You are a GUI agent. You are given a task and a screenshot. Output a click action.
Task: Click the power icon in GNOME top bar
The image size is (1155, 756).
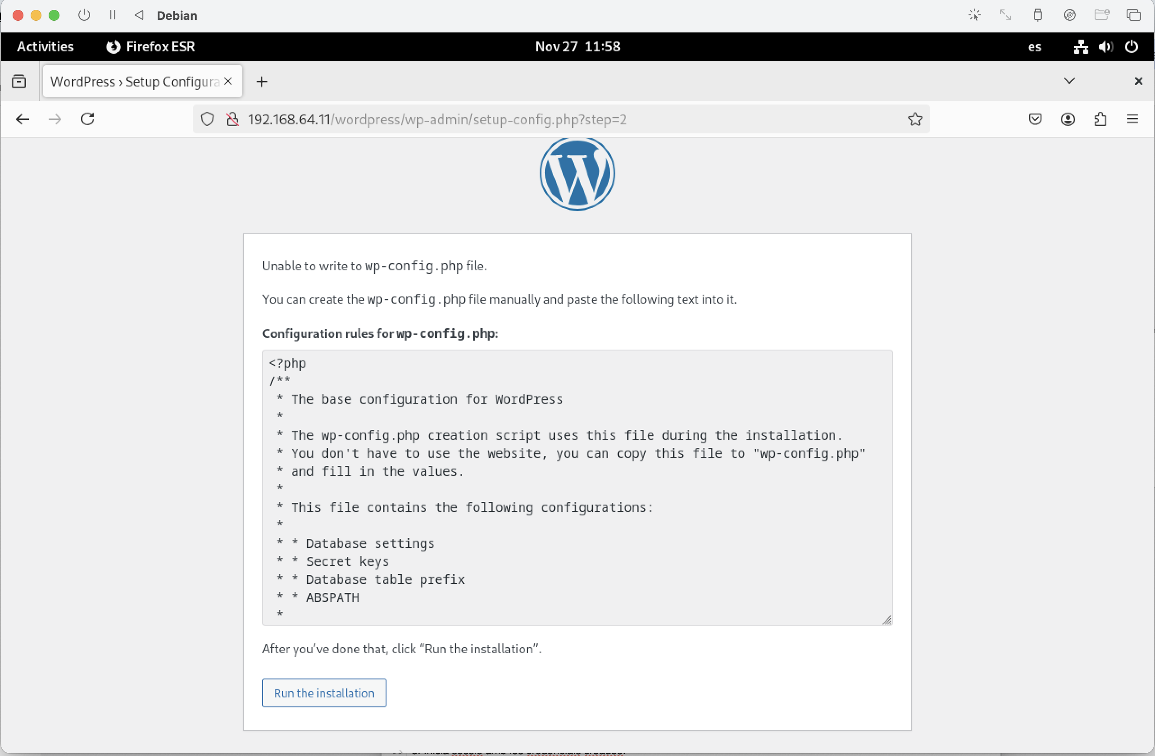1131,47
